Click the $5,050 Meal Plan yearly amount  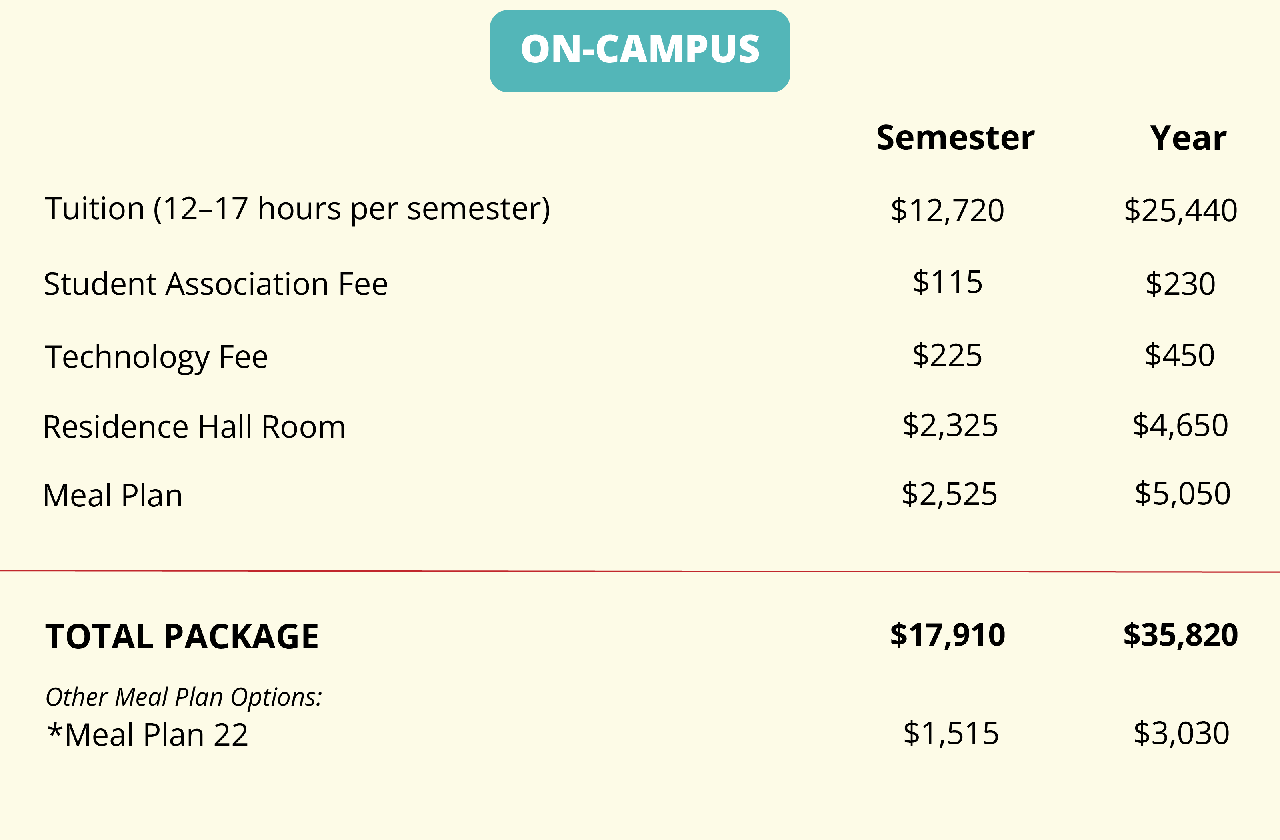(1183, 494)
